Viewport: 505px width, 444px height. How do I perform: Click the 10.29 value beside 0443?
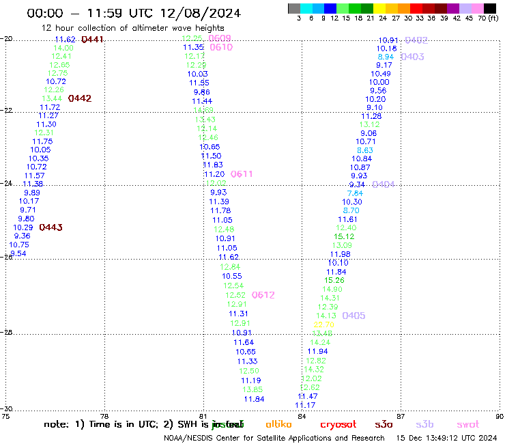pyautogui.click(x=23, y=227)
